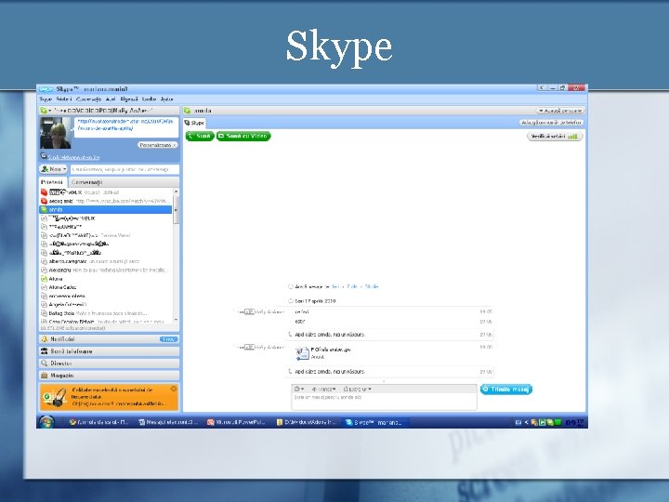Click the Personalizare button
The width and height of the screenshot is (669, 502).
[x=157, y=145]
